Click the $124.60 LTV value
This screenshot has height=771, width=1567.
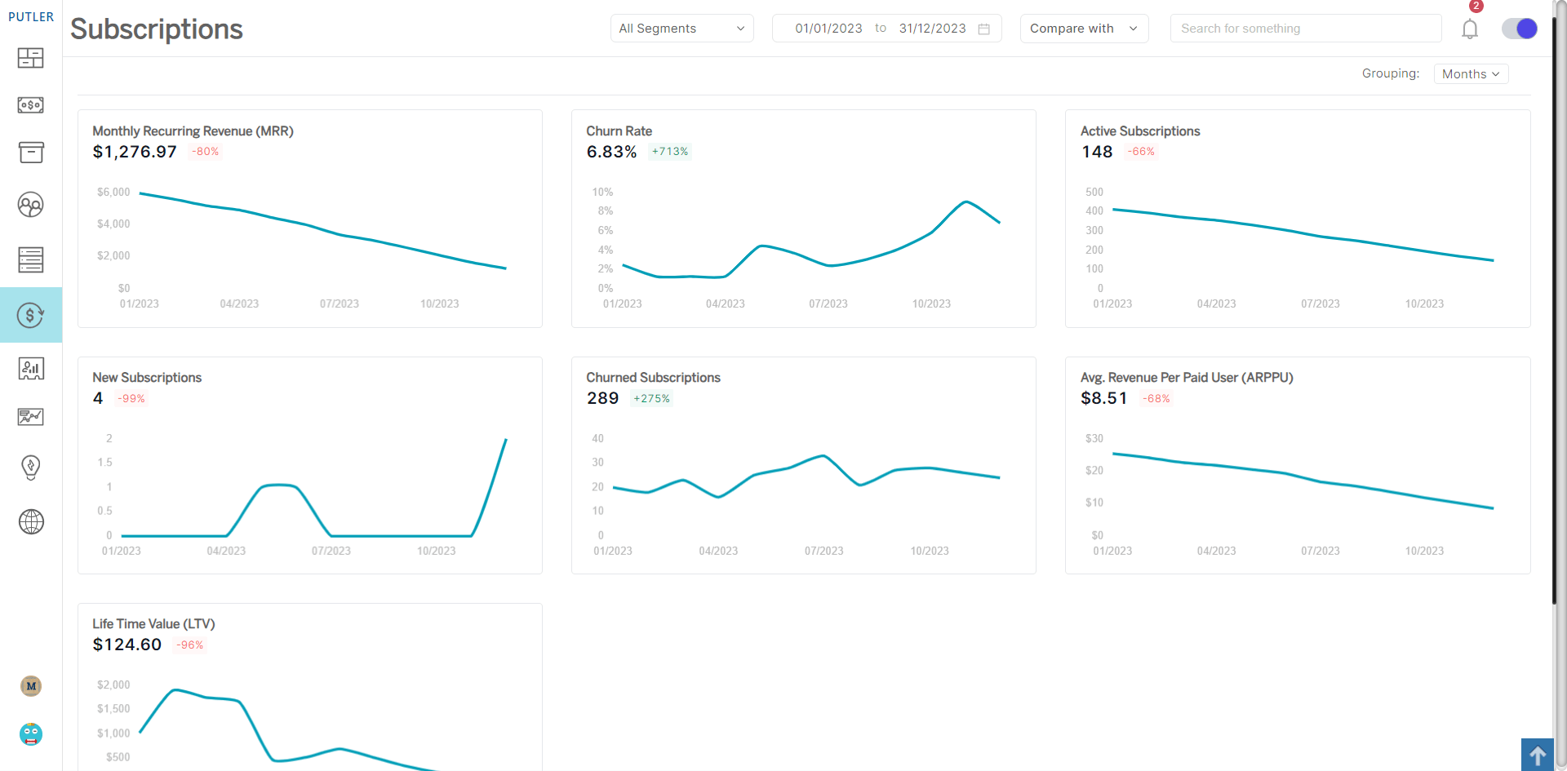127,645
